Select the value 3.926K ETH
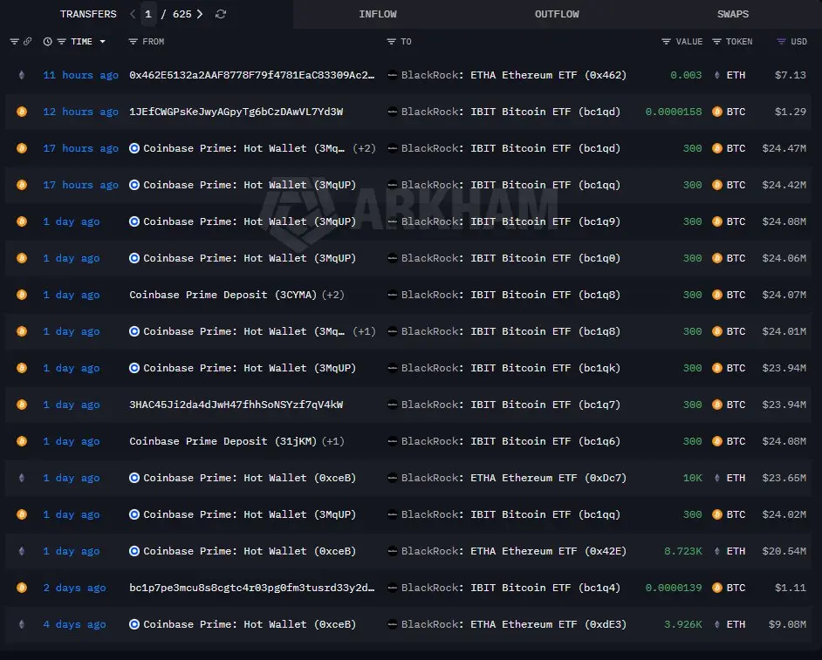The image size is (822, 660). tap(683, 624)
